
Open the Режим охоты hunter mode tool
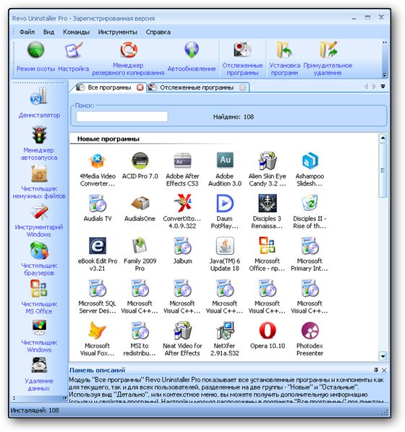(x=36, y=56)
